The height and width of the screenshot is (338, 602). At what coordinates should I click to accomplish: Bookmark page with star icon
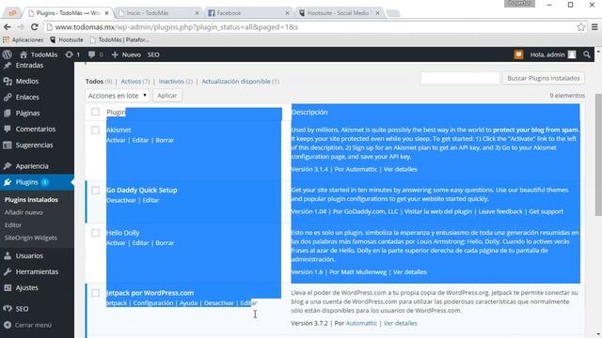point(580,27)
